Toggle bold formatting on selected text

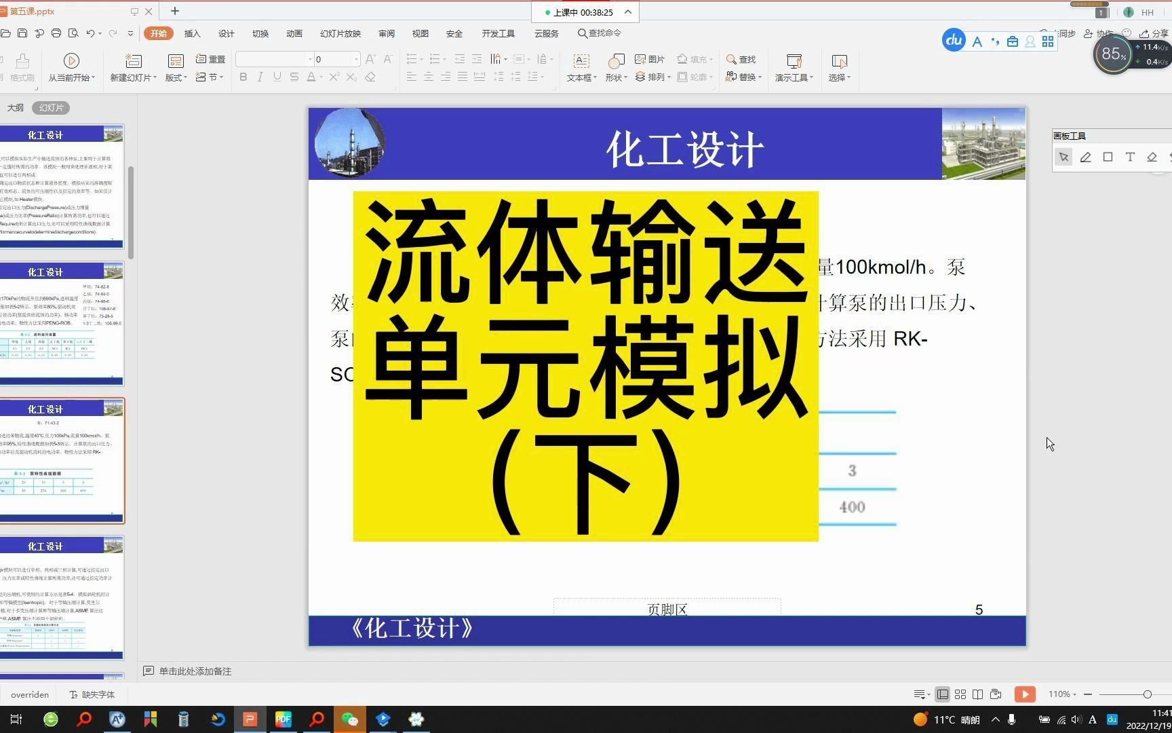243,77
